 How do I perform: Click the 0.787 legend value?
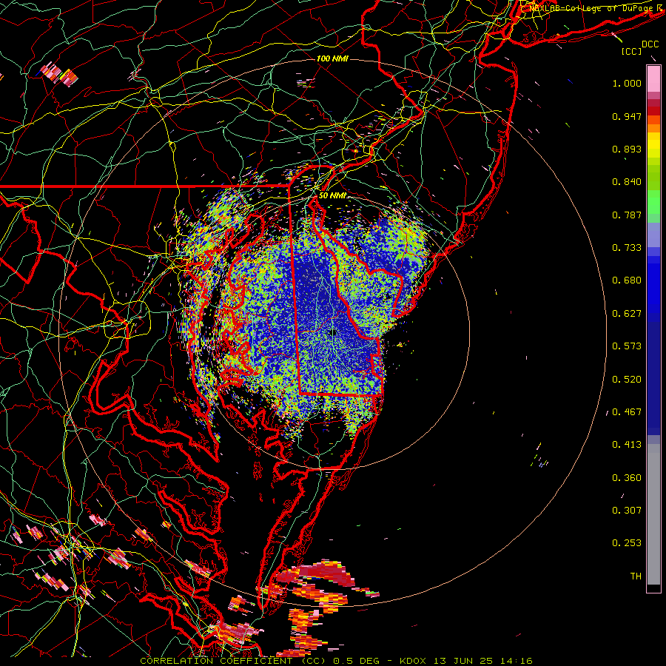click(627, 215)
